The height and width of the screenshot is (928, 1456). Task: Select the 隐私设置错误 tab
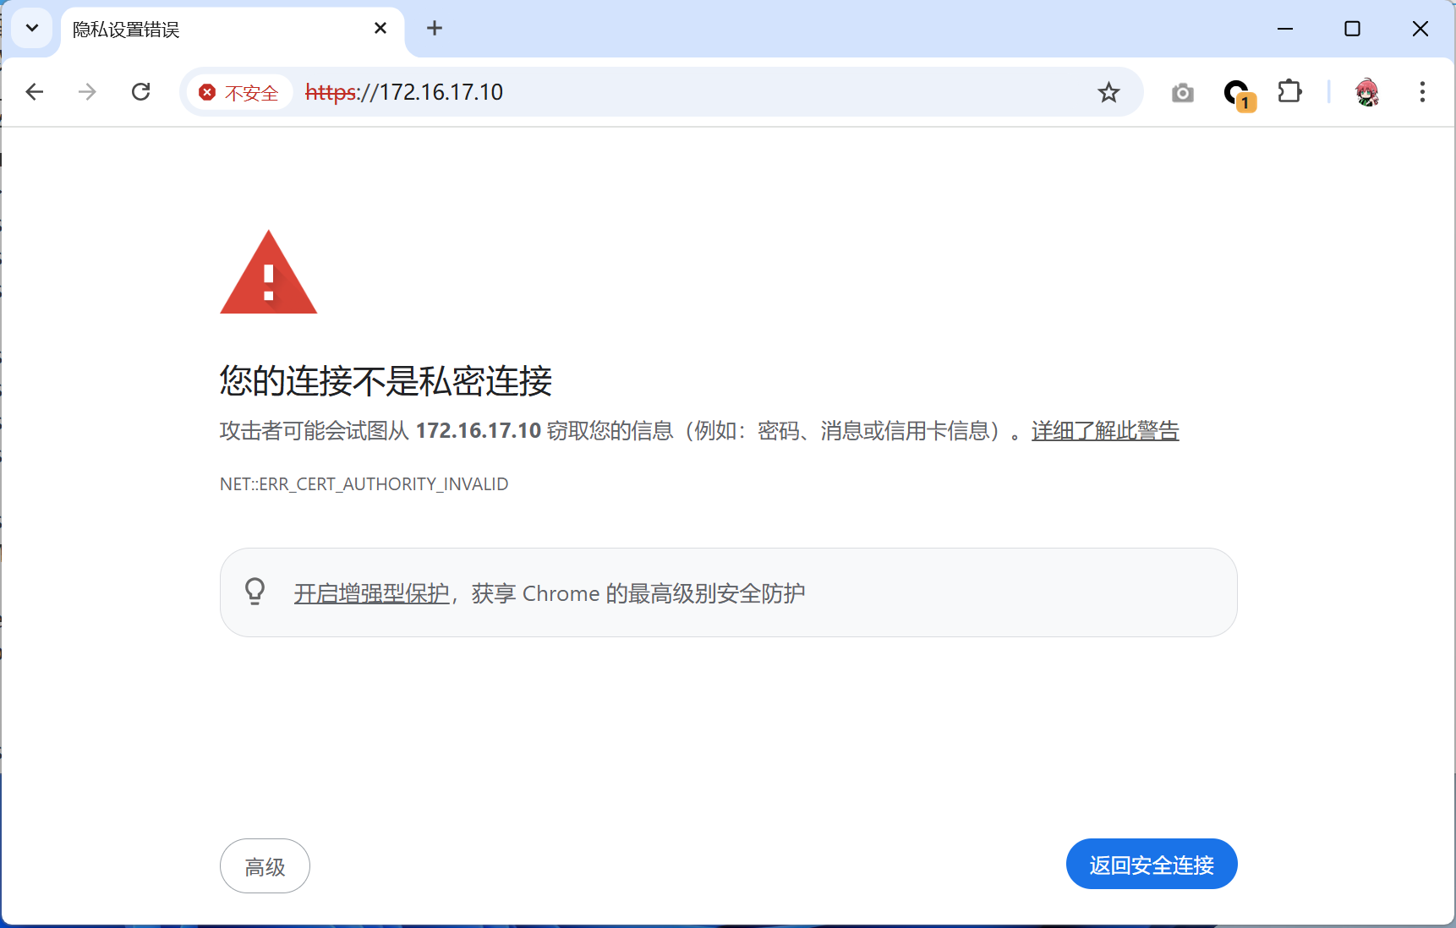(x=211, y=30)
